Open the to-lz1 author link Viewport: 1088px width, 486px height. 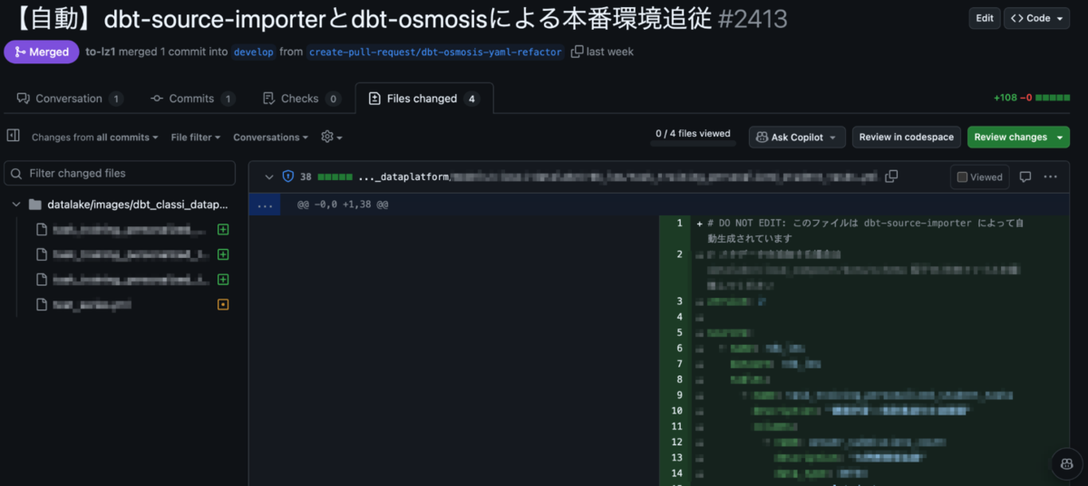coord(100,52)
